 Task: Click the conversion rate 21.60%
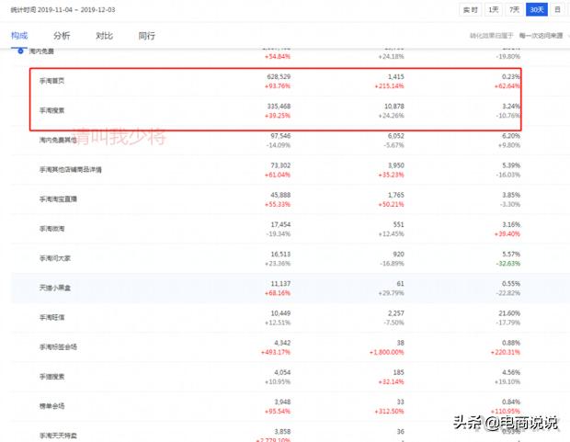(509, 313)
